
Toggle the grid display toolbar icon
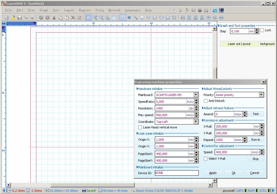(x=88, y=18)
